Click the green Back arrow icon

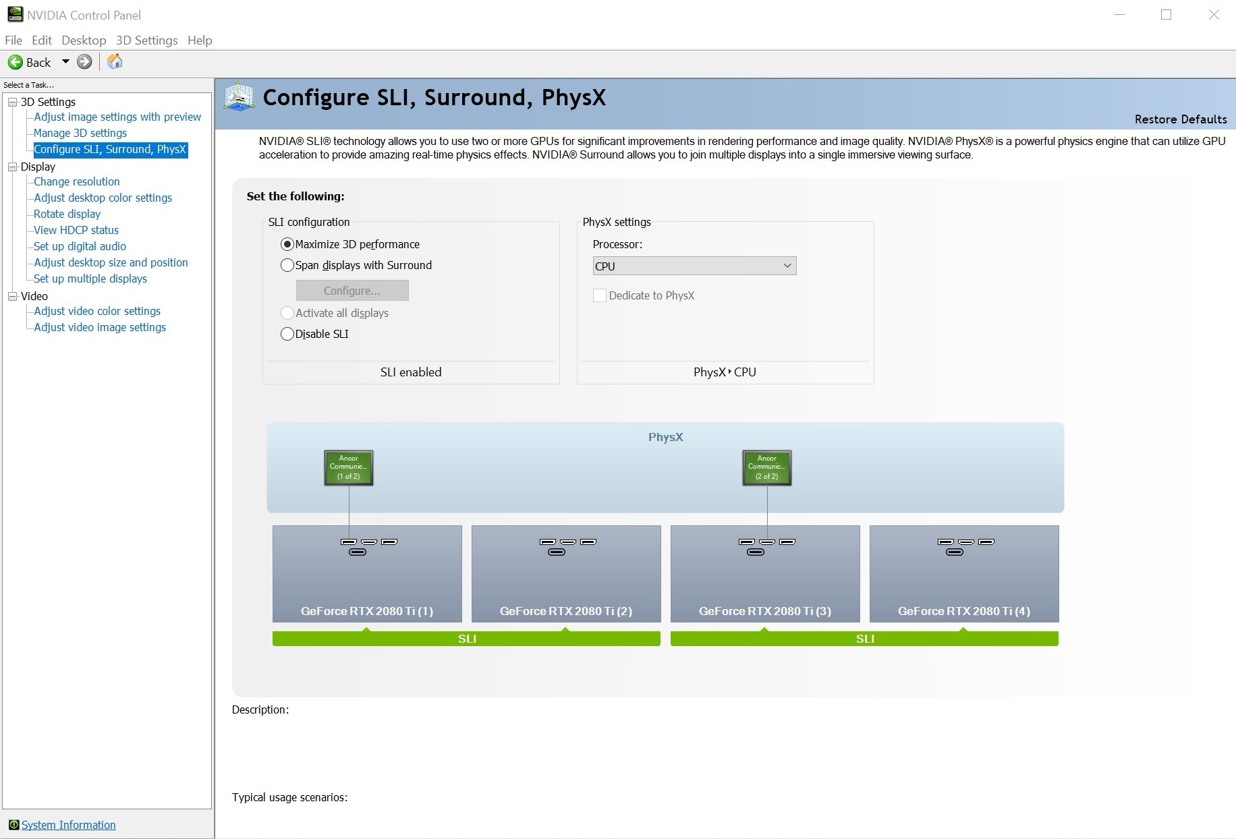click(x=15, y=62)
